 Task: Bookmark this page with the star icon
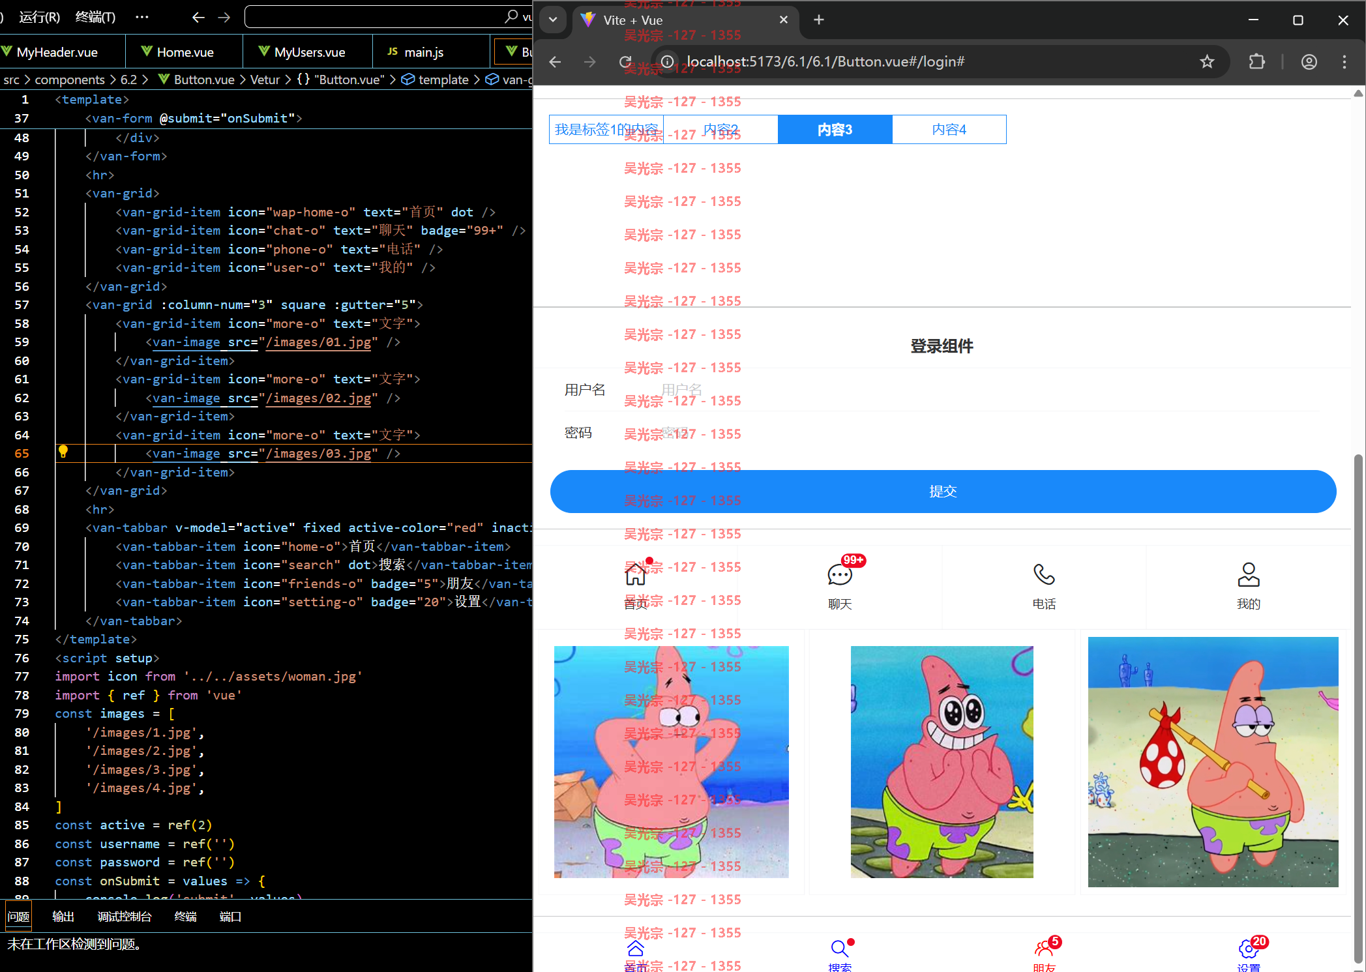pos(1207,62)
